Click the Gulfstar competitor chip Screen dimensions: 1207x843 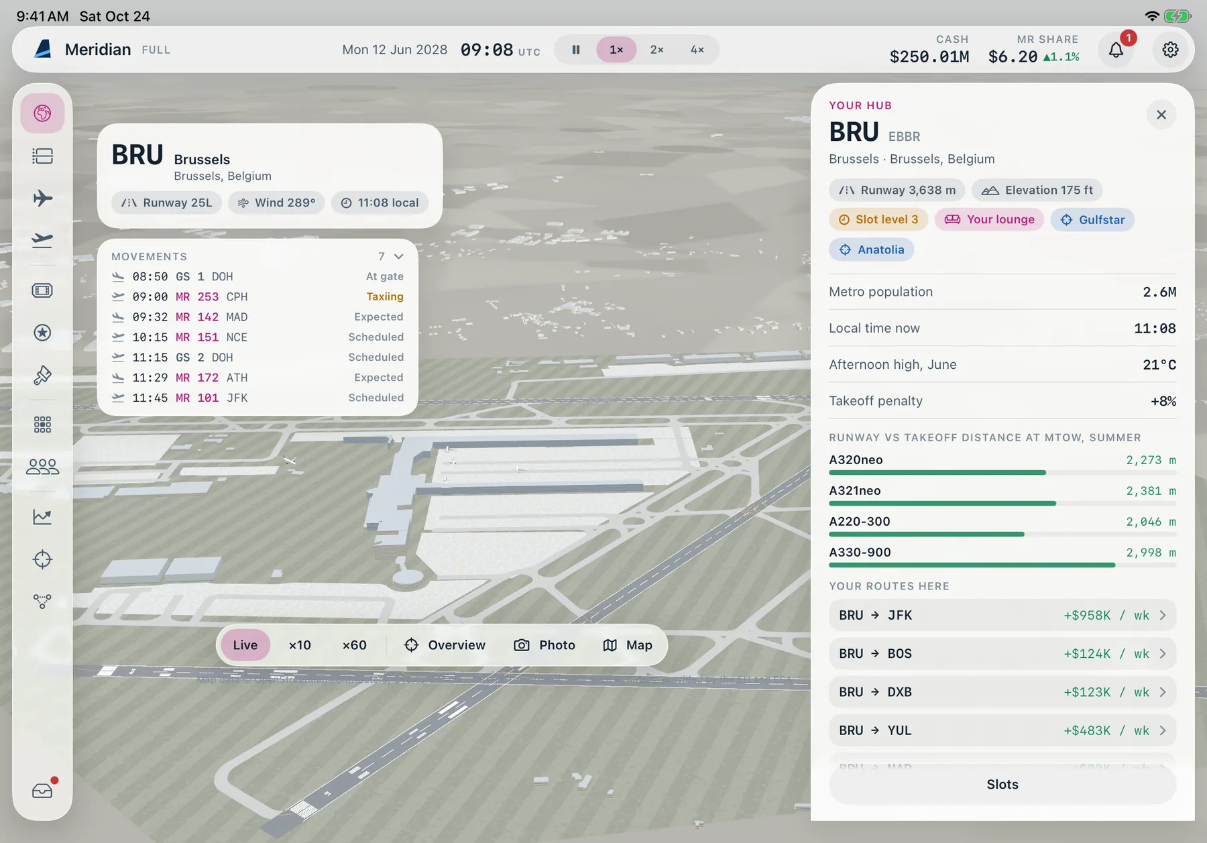point(1092,219)
